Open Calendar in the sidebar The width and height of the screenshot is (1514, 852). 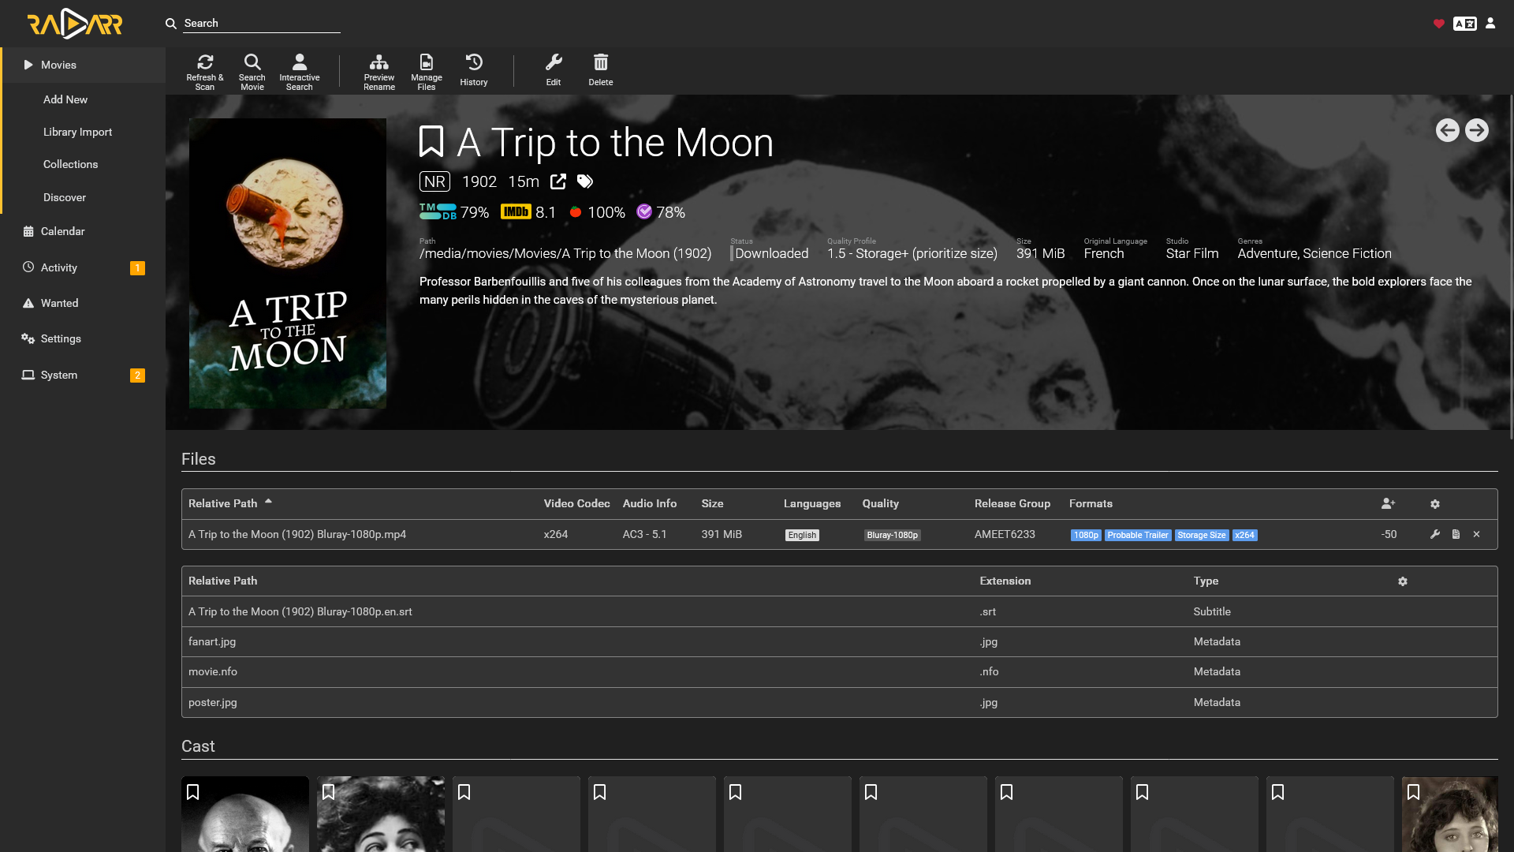pos(83,231)
